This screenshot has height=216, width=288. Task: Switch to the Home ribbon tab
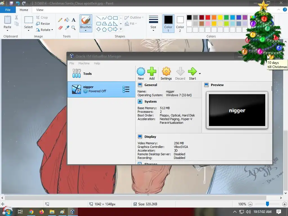point(24,10)
